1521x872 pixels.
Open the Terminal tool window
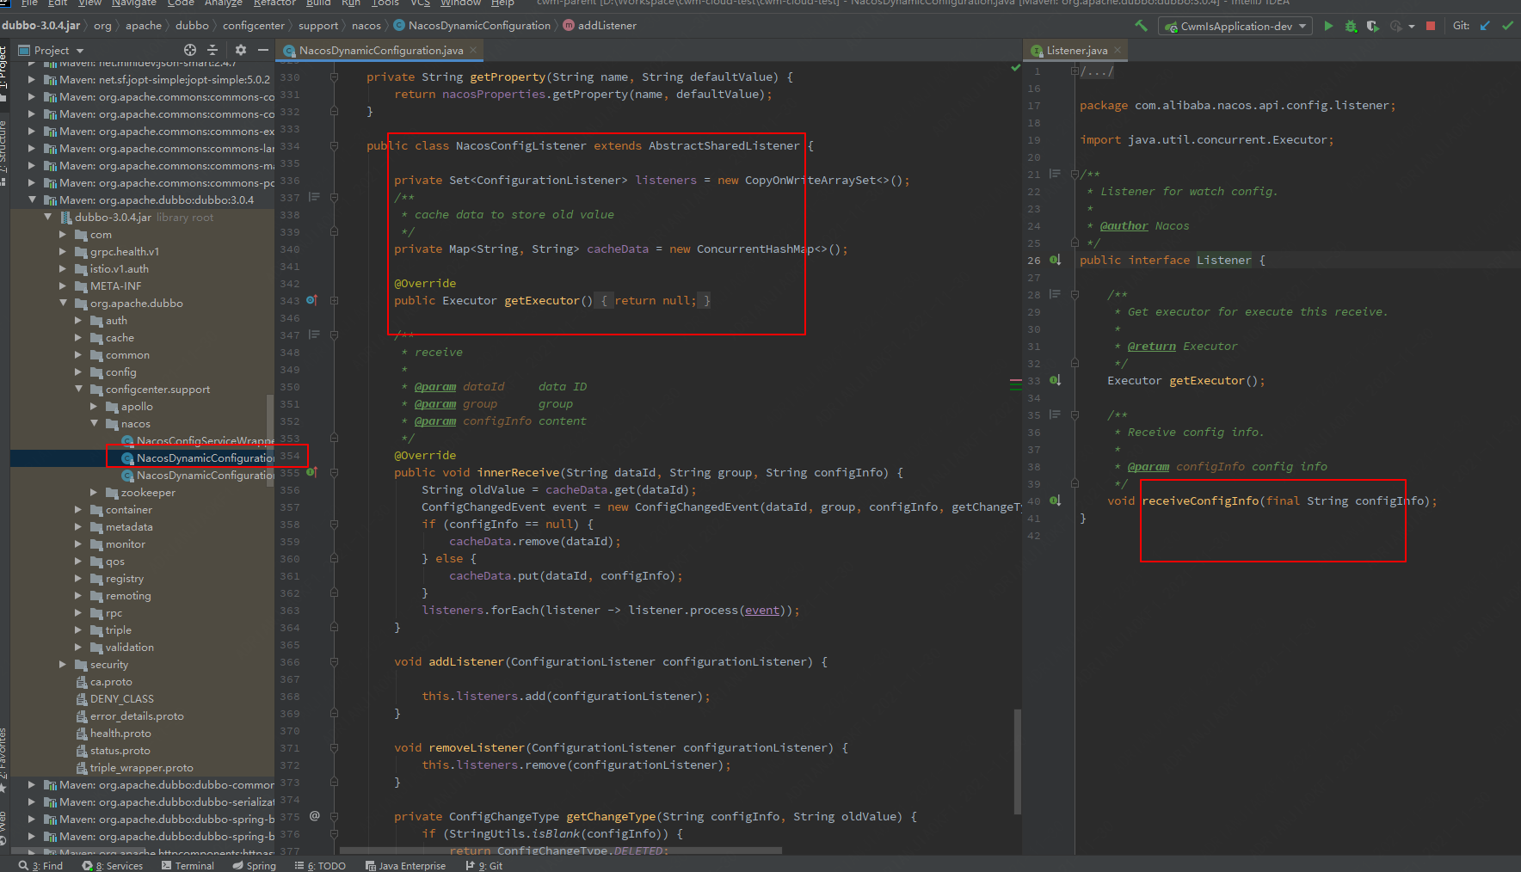(188, 865)
